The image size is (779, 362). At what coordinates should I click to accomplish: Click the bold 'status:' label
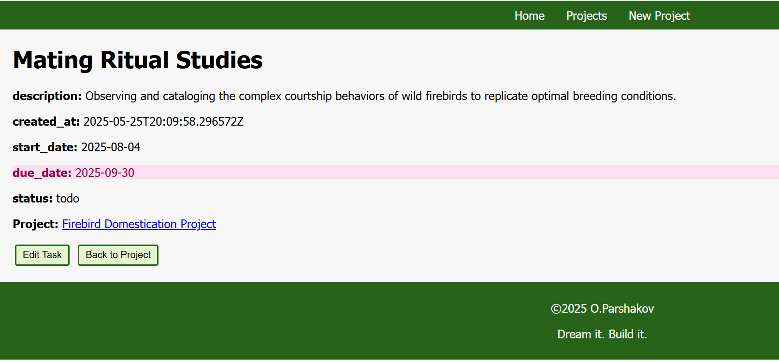(32, 199)
